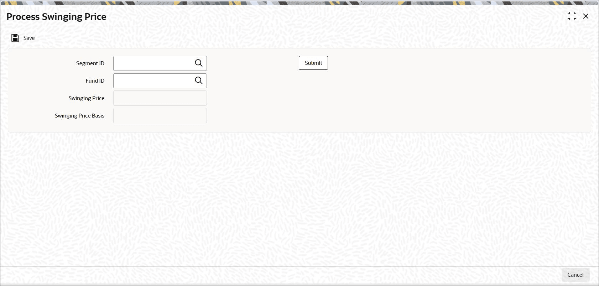Screen dimensions: 599x286
Task: Click the Segment ID label
Action: pos(90,63)
